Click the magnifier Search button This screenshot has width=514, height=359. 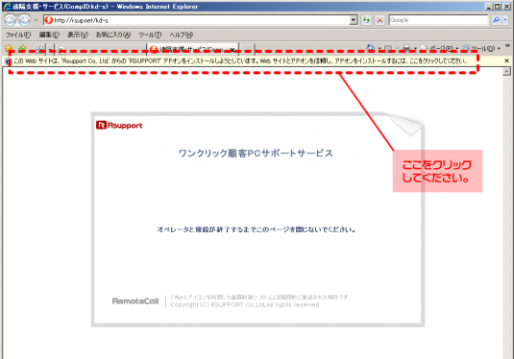496,20
